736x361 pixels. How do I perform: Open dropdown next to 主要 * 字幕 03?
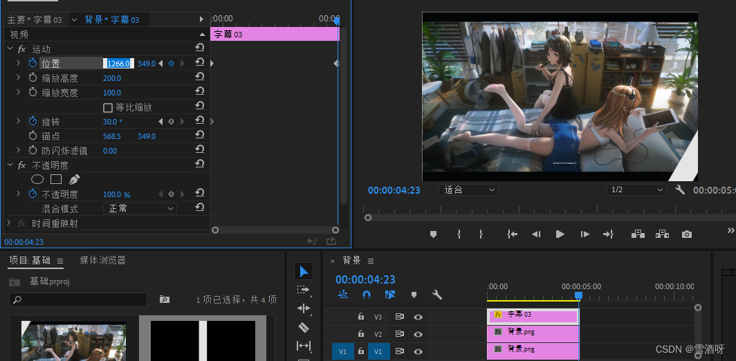(x=74, y=20)
